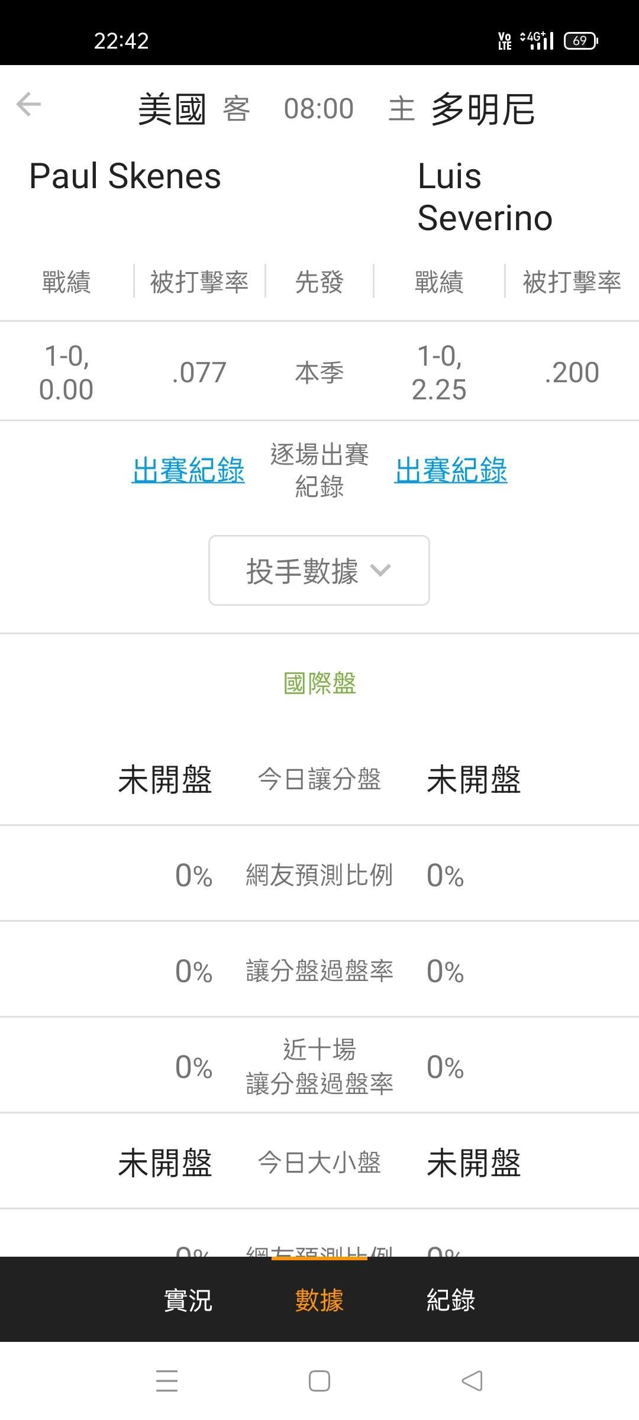
Task: Switch to the 實況 tab
Action: 188,1300
